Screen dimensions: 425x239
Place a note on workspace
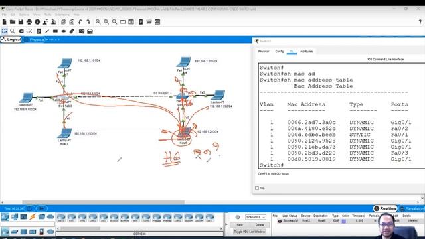[39, 31]
